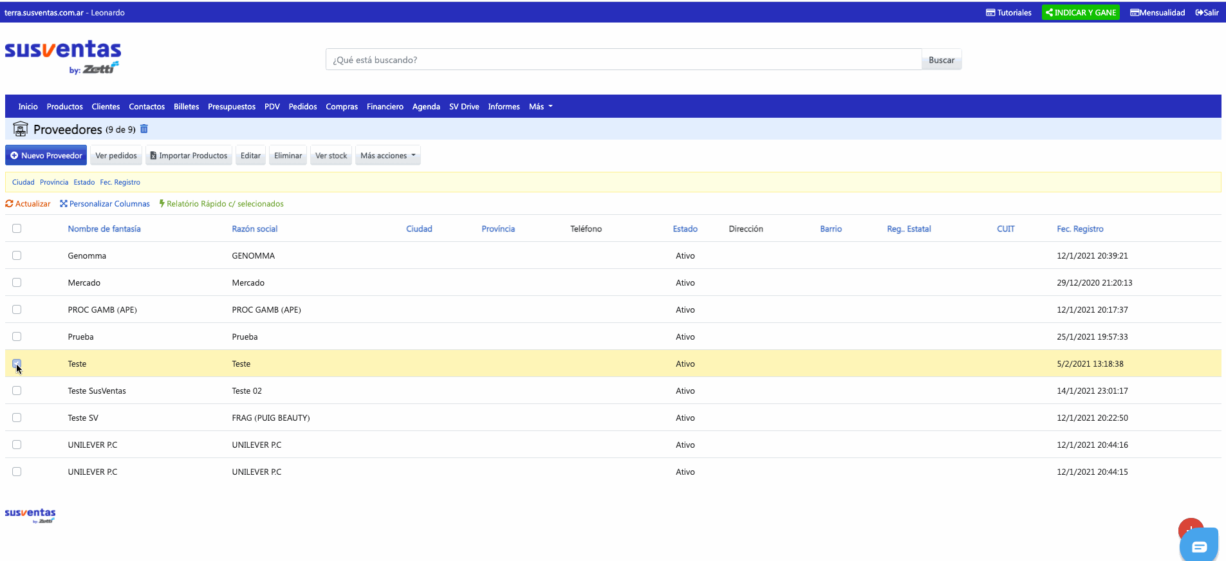Viewport: 1226px width, 561px height.
Task: Open Tutoriales in top bar
Action: pyautogui.click(x=1008, y=12)
